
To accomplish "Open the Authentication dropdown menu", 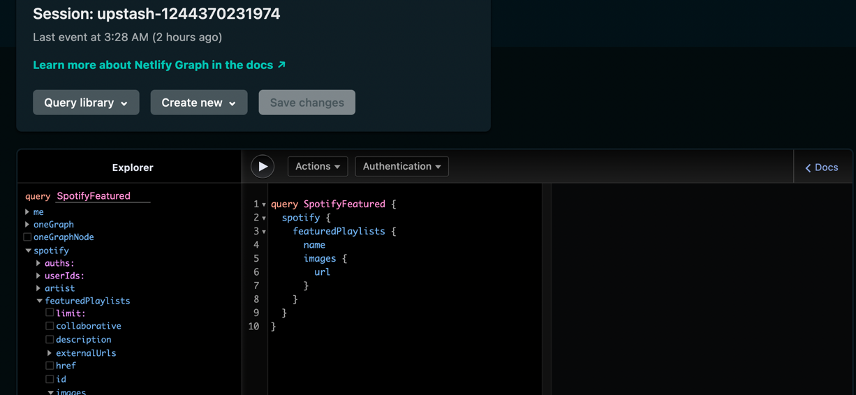I will coord(401,167).
